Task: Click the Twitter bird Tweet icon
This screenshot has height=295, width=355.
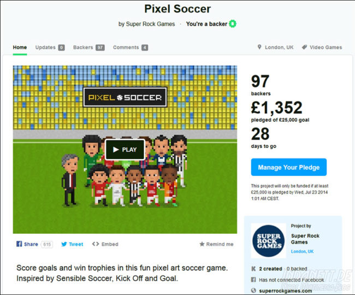Action: tap(64, 244)
